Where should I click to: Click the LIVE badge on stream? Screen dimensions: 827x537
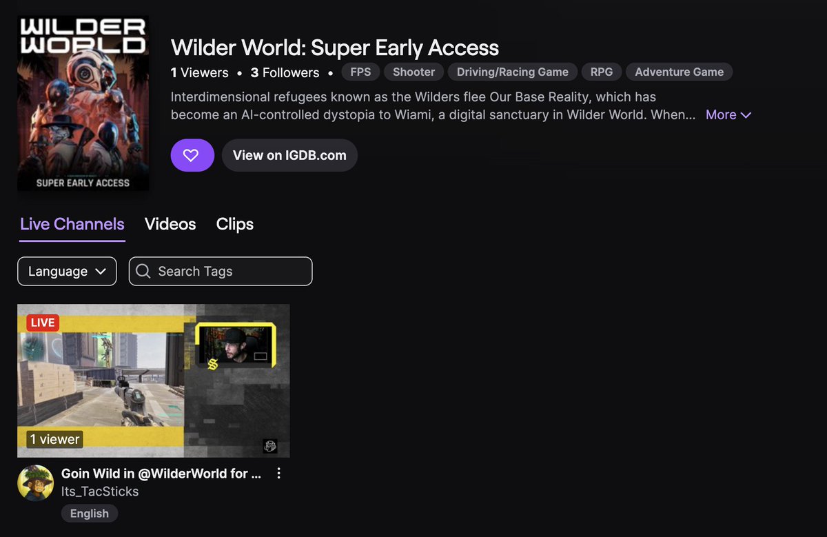point(43,323)
